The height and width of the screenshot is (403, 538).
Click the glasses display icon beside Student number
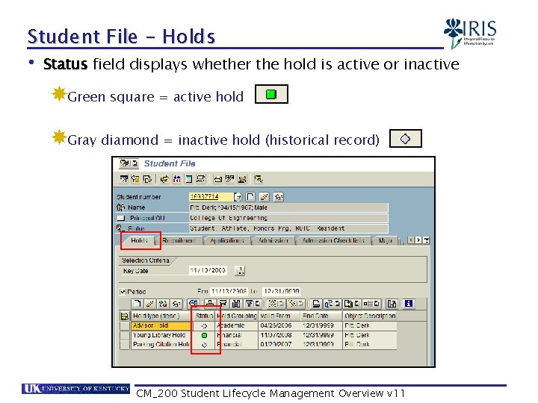278,197
